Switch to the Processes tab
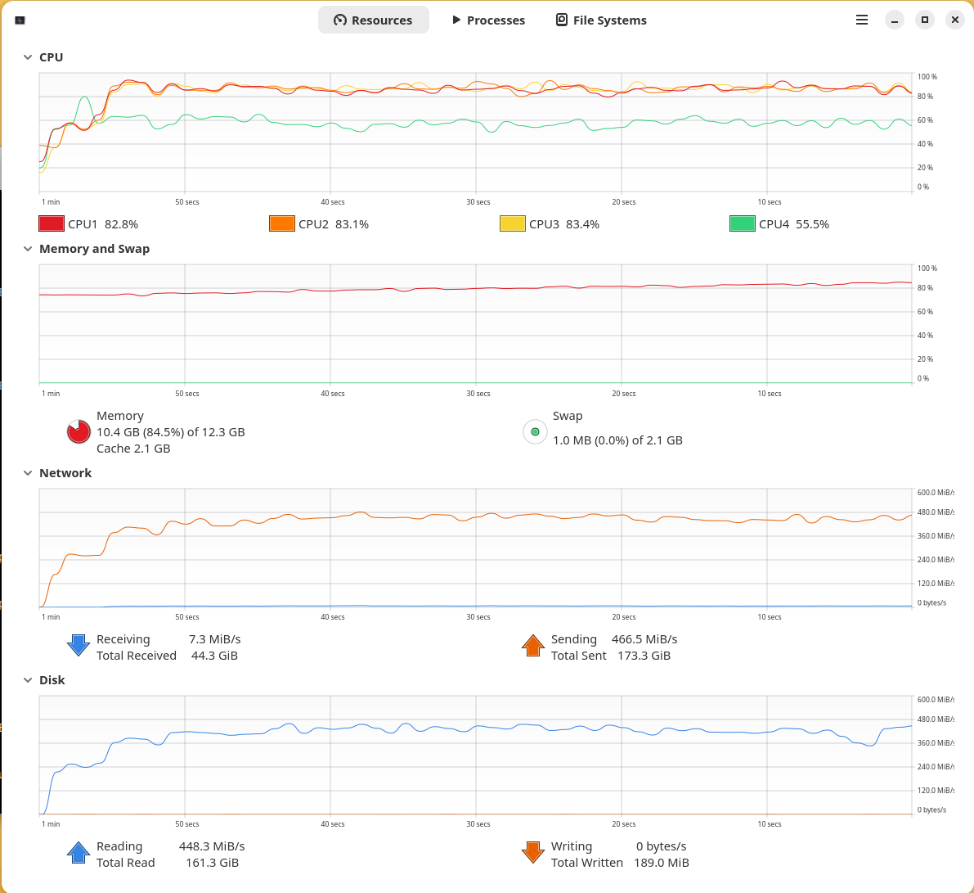The image size is (974, 893). click(x=488, y=20)
